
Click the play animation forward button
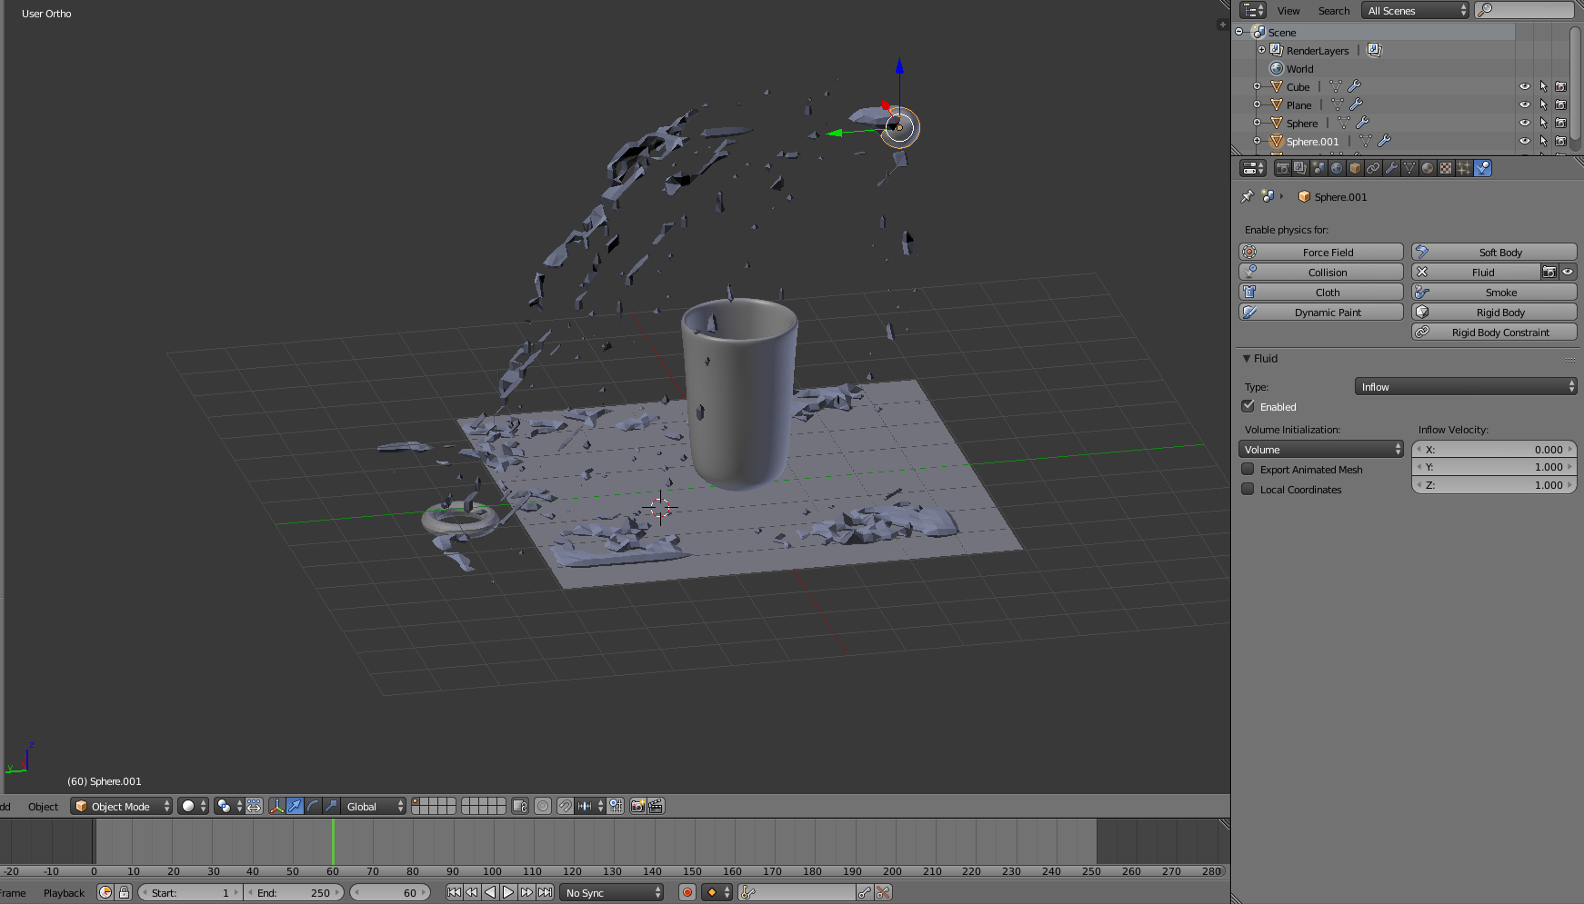coord(508,892)
